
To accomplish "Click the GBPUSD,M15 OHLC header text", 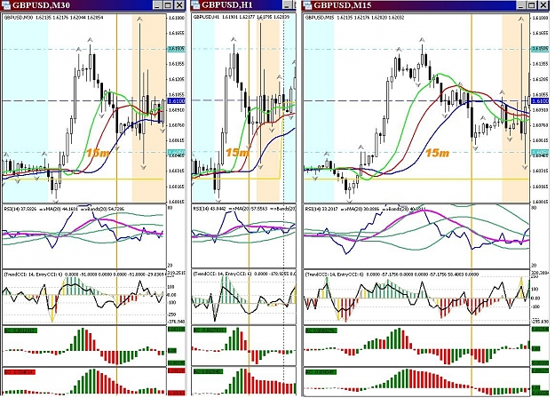I will click(354, 17).
